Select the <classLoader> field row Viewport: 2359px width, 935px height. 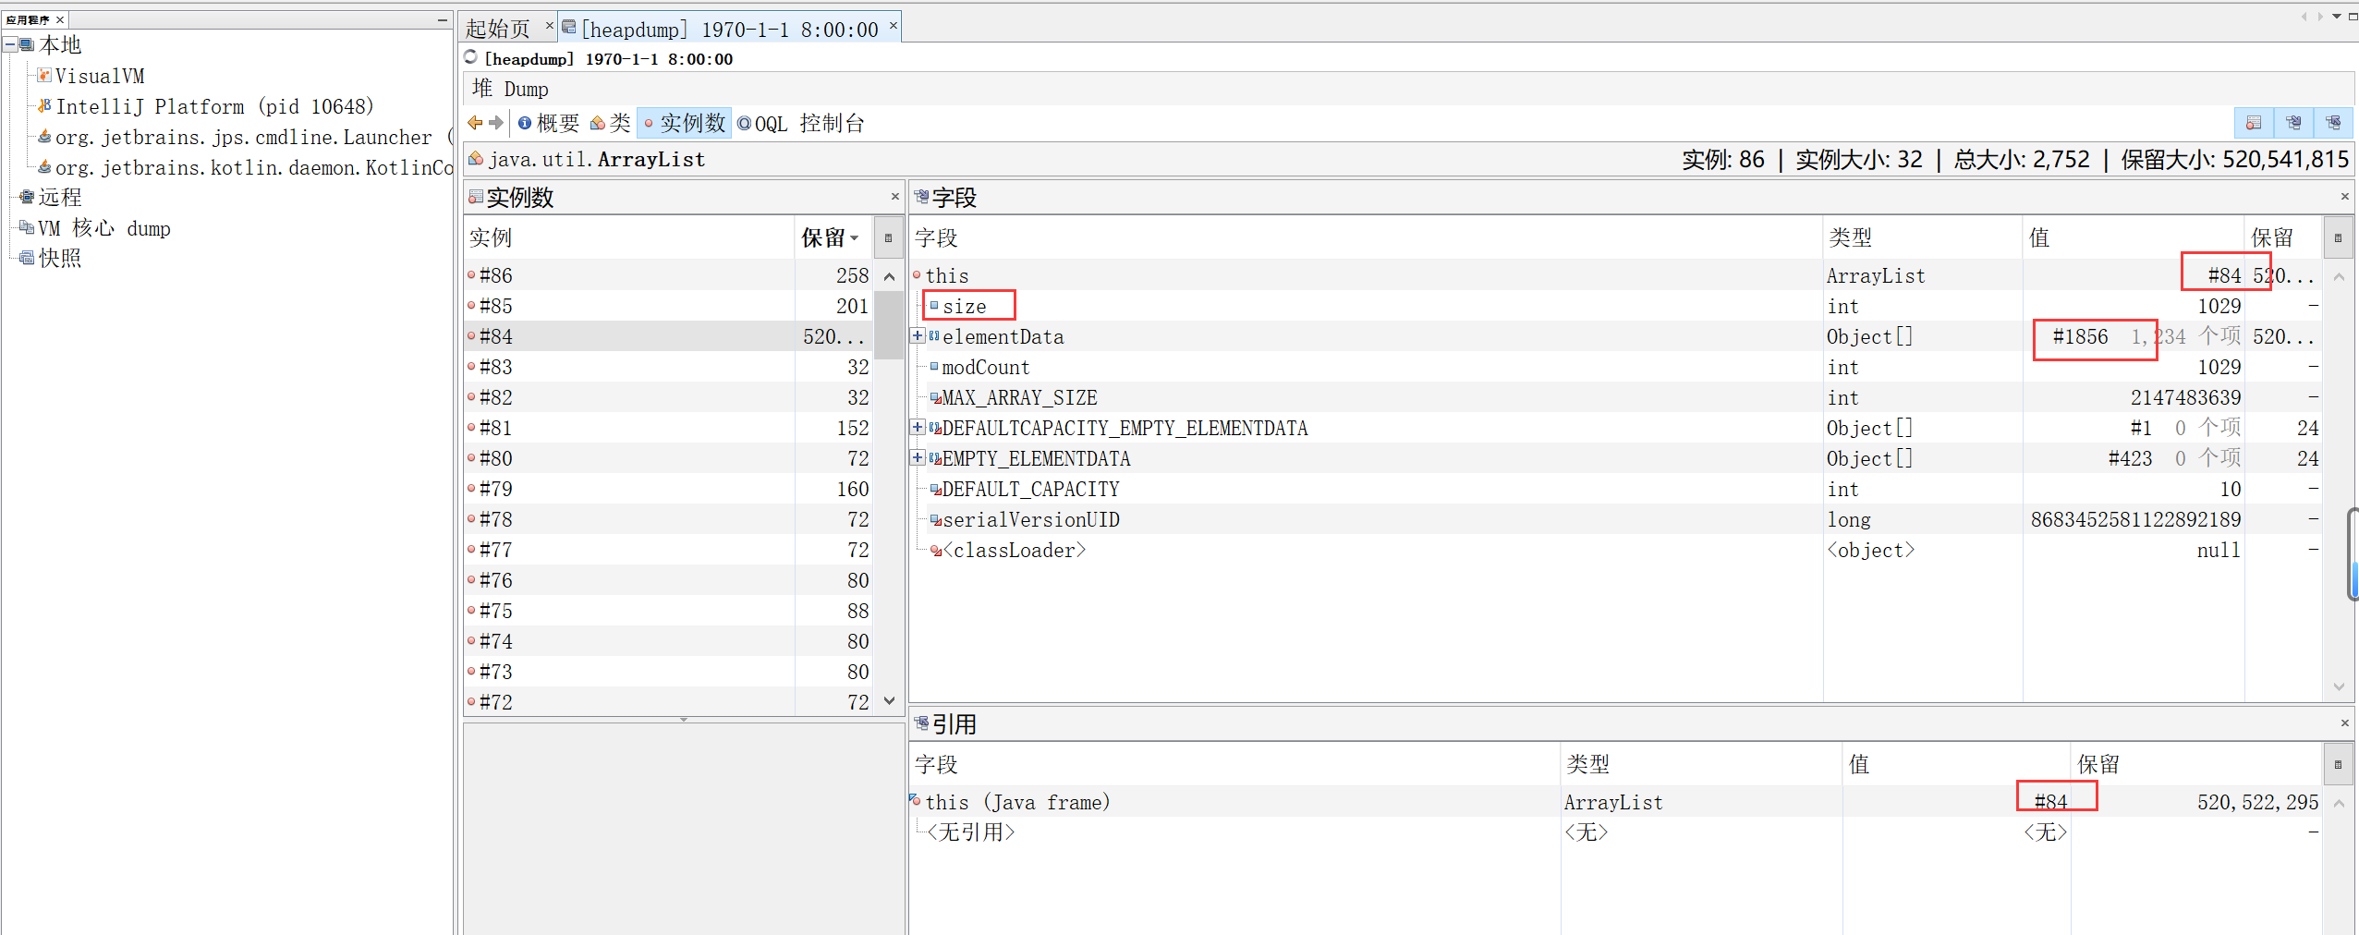(1615, 550)
